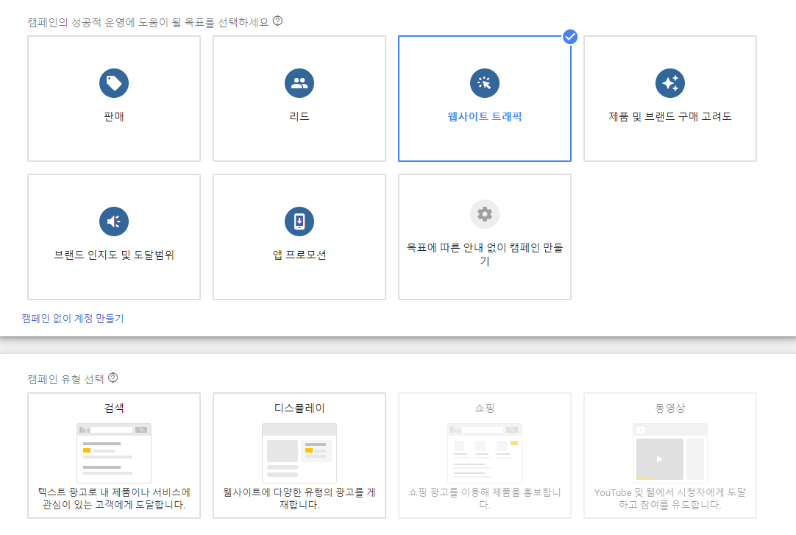This screenshot has width=796, height=535.
Task: Open help icon next to 캠페인 유형 선택
Action: tap(113, 378)
